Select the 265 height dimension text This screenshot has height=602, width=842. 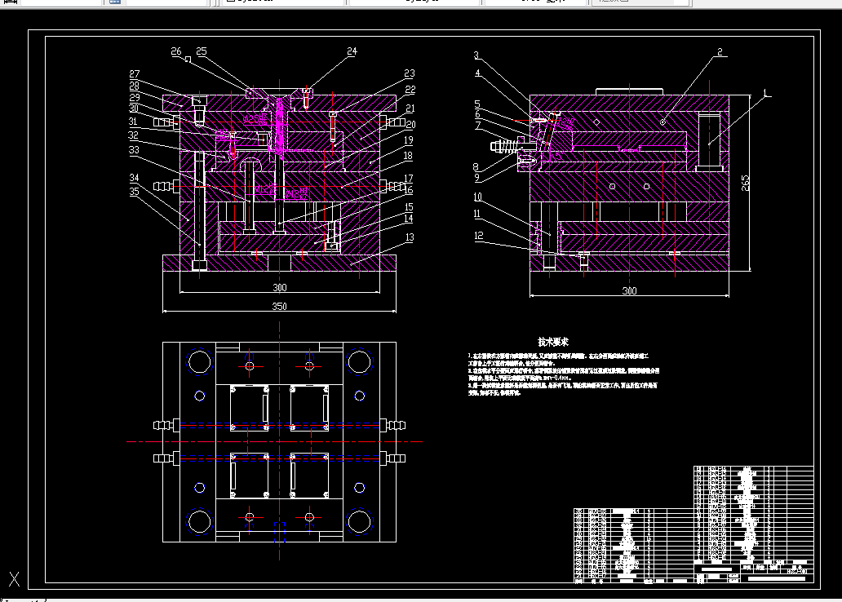745,183
